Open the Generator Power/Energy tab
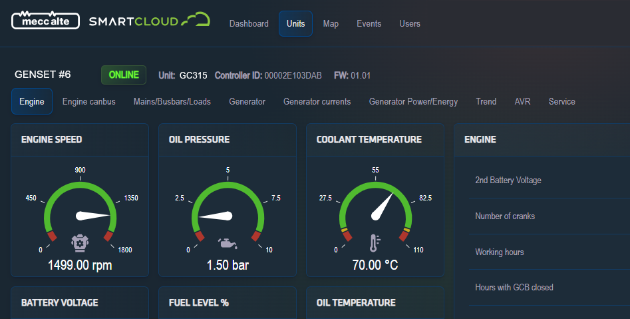Screen dimensions: 630x319 pos(413,101)
